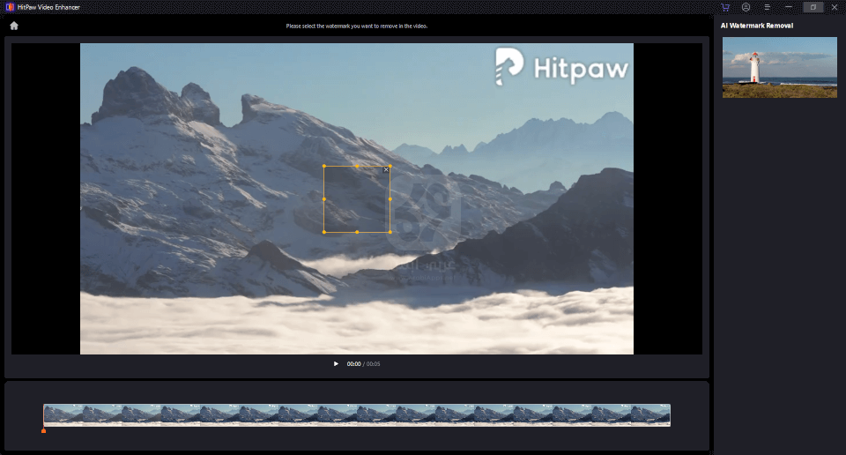Screen dimensions: 846x455
Task: Click the Hitpaw logo watermark in video
Action: tap(561, 67)
